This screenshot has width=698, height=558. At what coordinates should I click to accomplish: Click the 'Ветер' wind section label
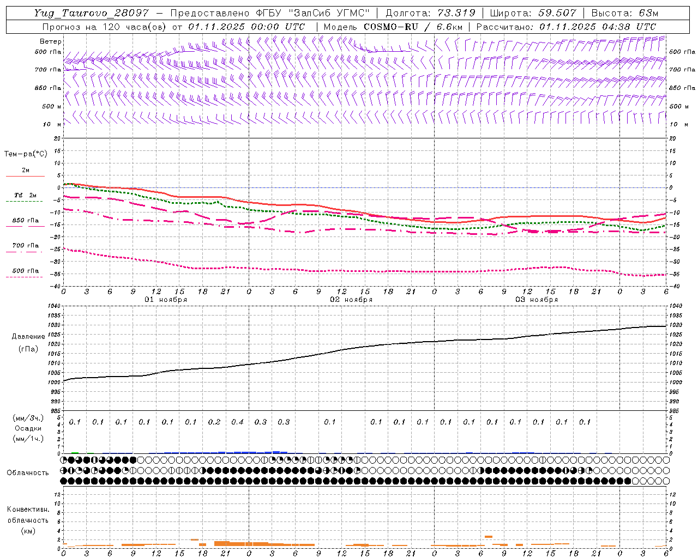pos(51,41)
